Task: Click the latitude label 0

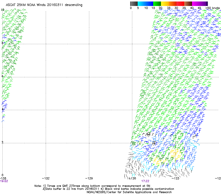Action: 2,175
